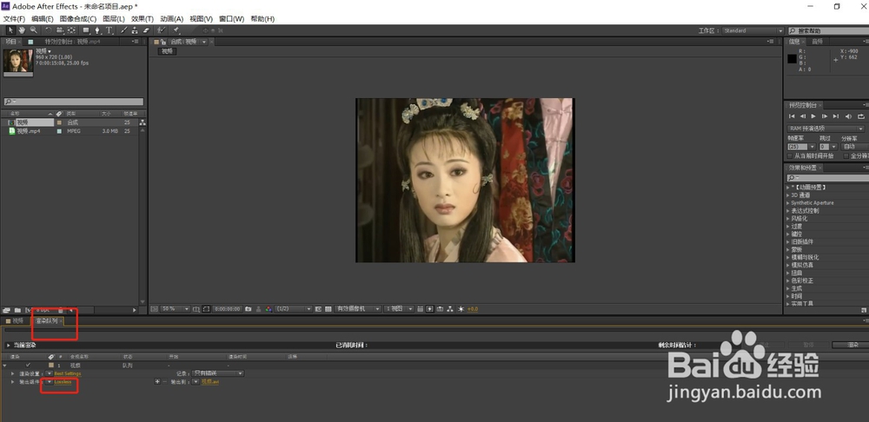Open the 窗口(W) menu
Screen dimensions: 869x422
tap(232, 19)
